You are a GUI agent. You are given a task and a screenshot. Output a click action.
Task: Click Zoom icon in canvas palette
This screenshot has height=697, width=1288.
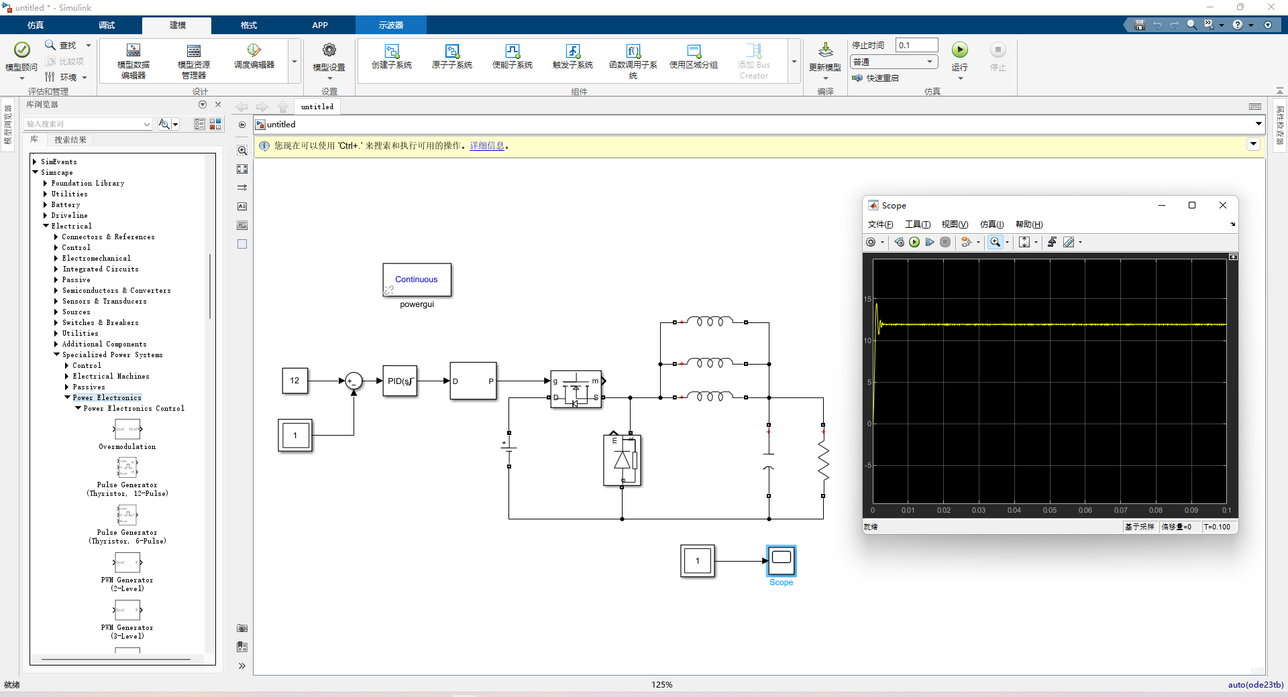pos(242,150)
